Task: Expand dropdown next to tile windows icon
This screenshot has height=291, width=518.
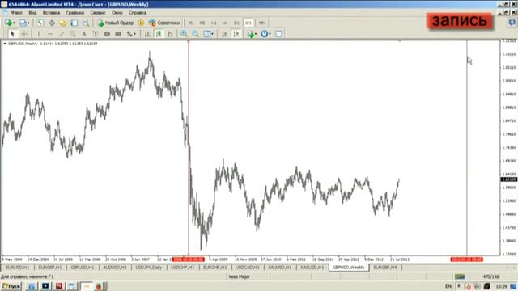Action: click(x=212, y=34)
